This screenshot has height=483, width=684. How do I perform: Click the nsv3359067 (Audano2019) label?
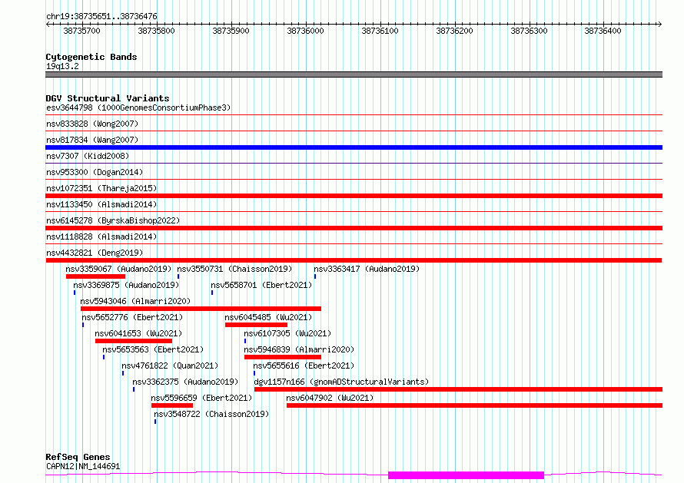118,269
